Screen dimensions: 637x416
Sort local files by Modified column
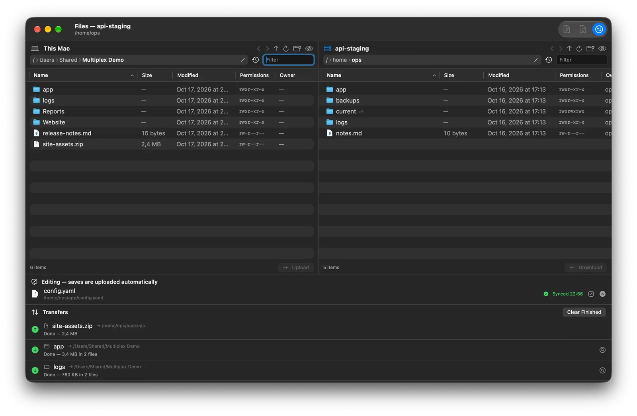pos(204,75)
